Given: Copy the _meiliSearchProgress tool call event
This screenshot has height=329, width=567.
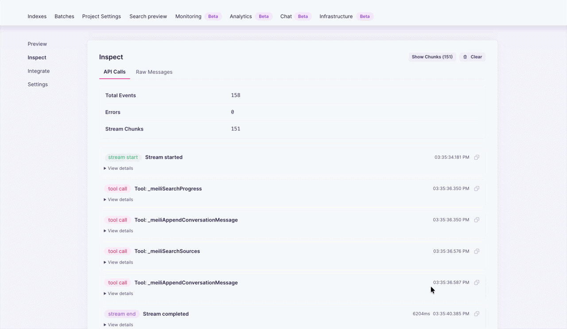Looking at the screenshot, I should (477, 188).
